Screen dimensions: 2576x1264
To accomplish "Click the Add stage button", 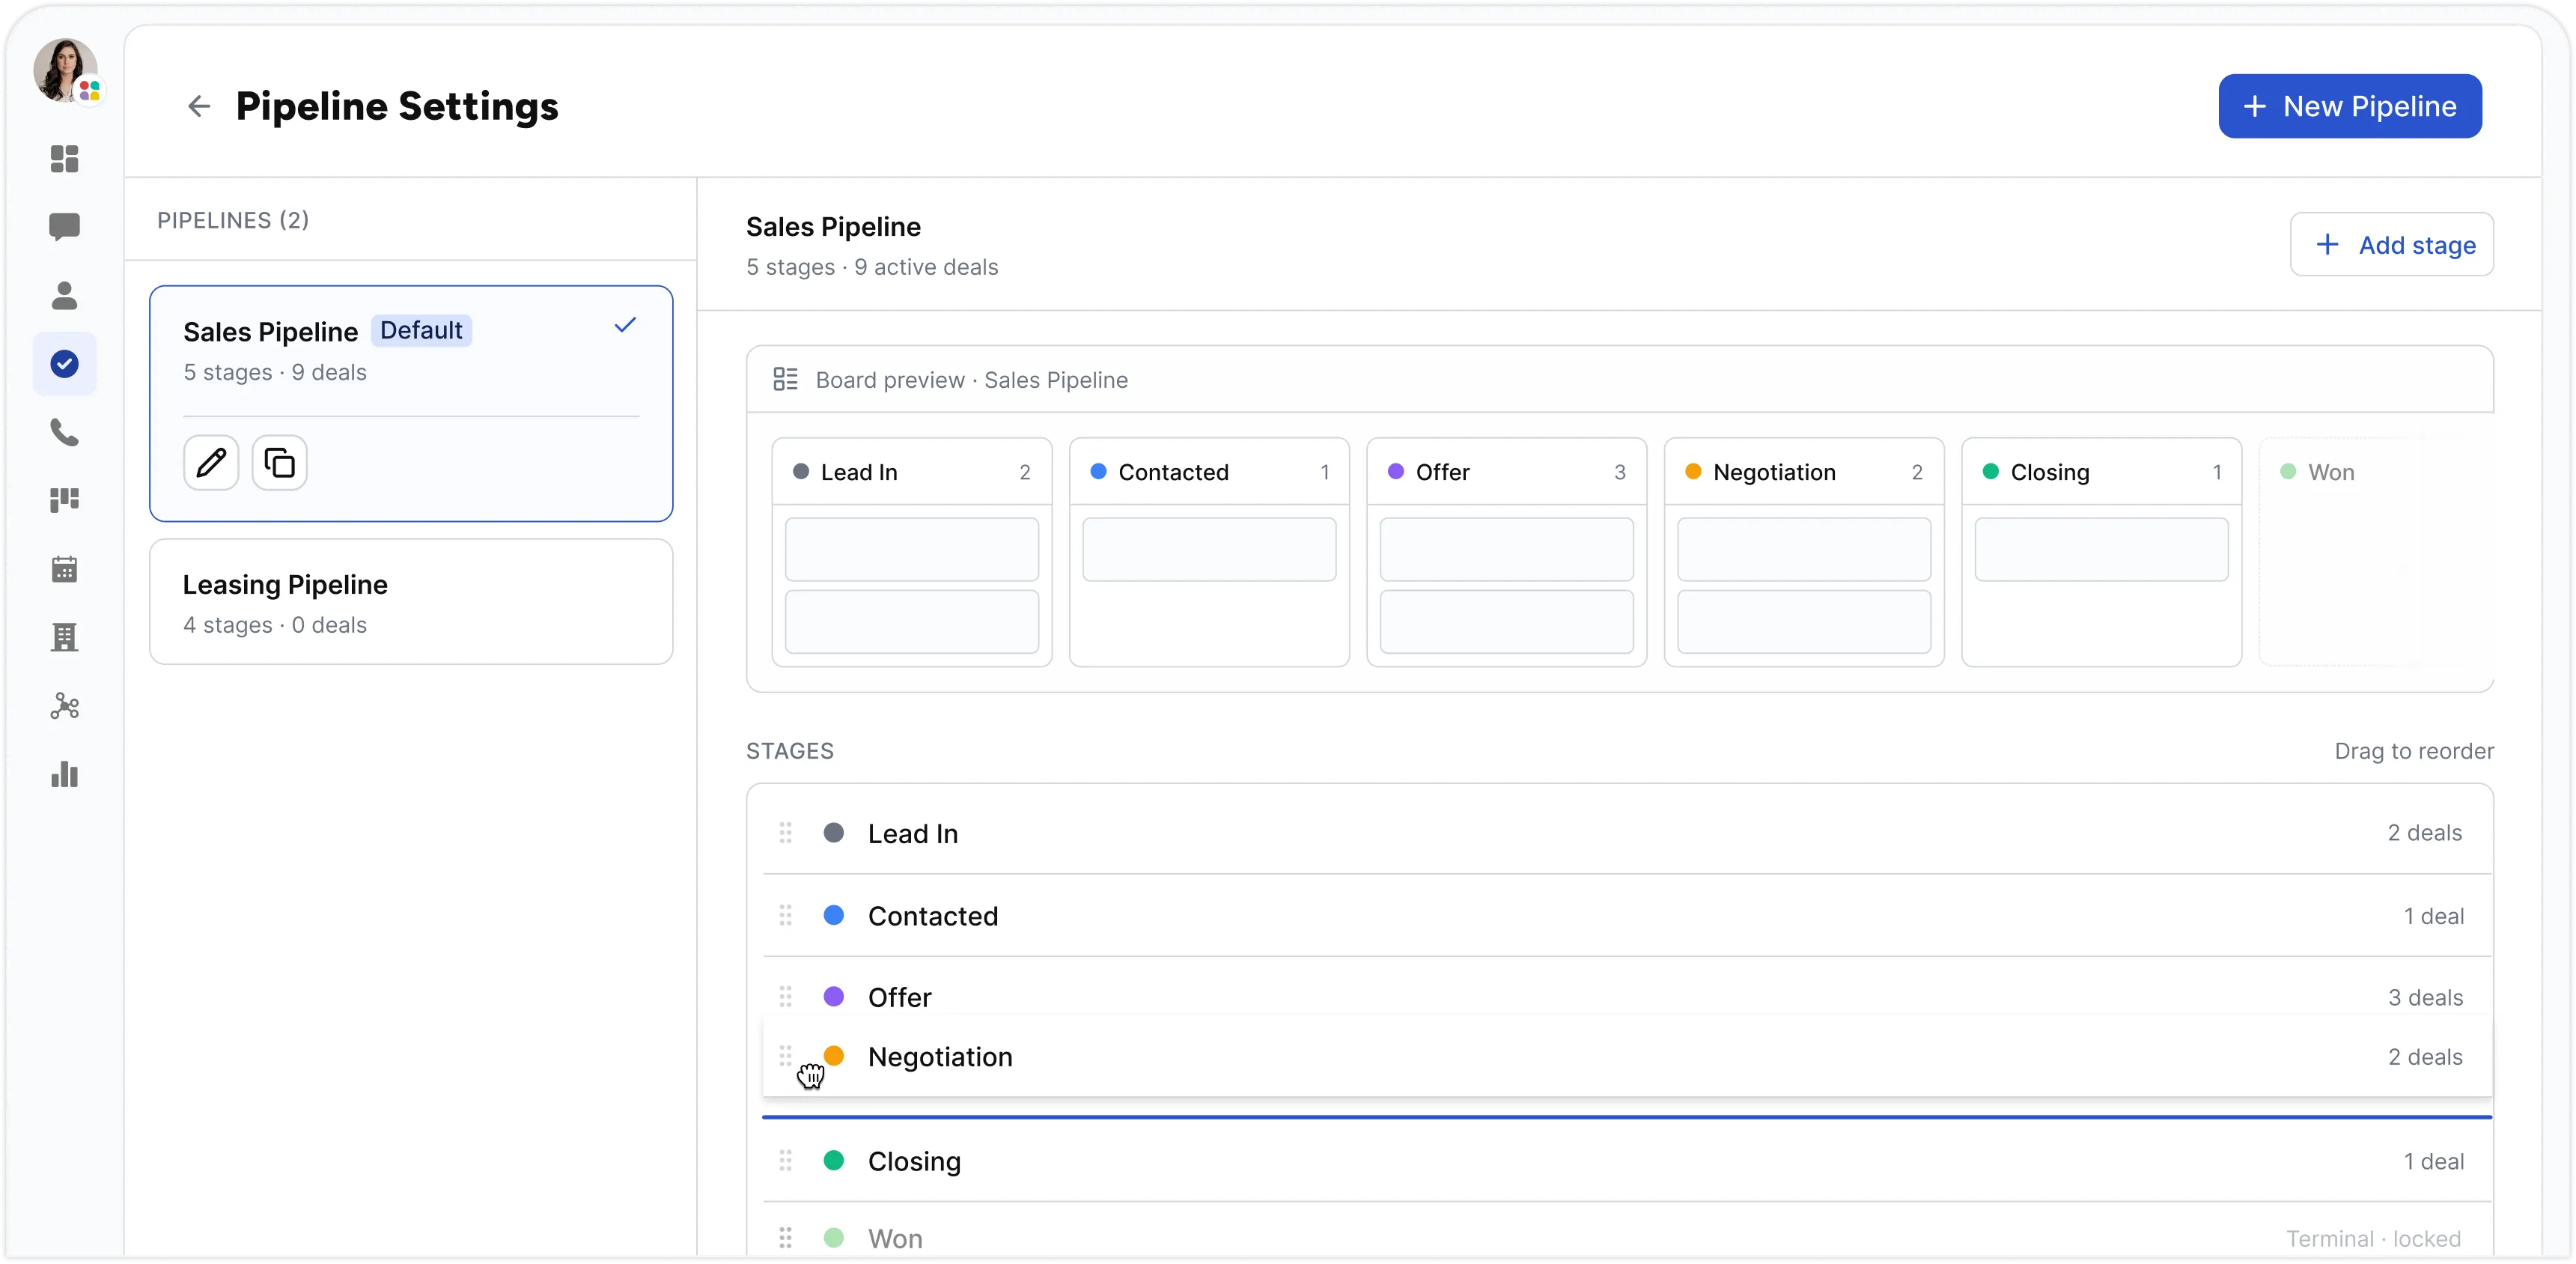I will click(2391, 245).
